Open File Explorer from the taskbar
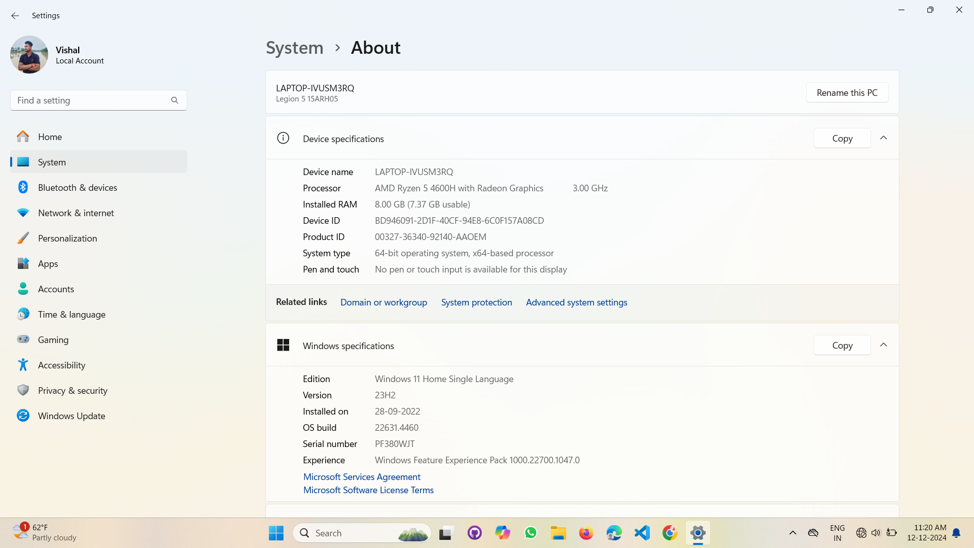 coord(558,533)
